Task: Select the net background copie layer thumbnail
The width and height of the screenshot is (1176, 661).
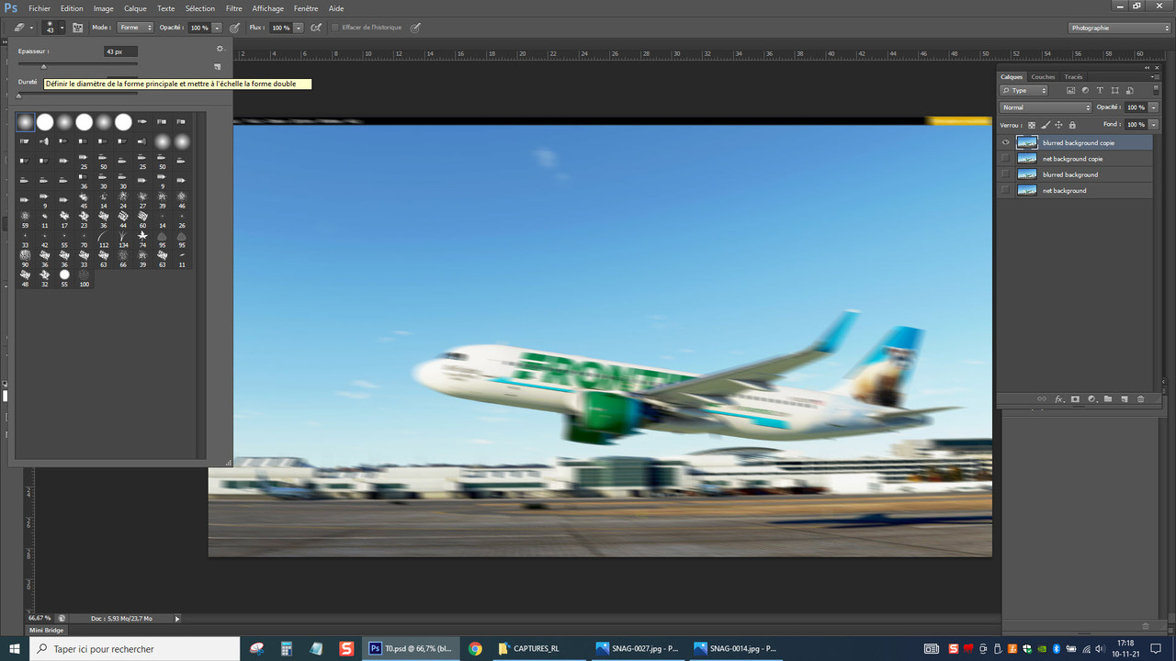Action: (x=1026, y=159)
